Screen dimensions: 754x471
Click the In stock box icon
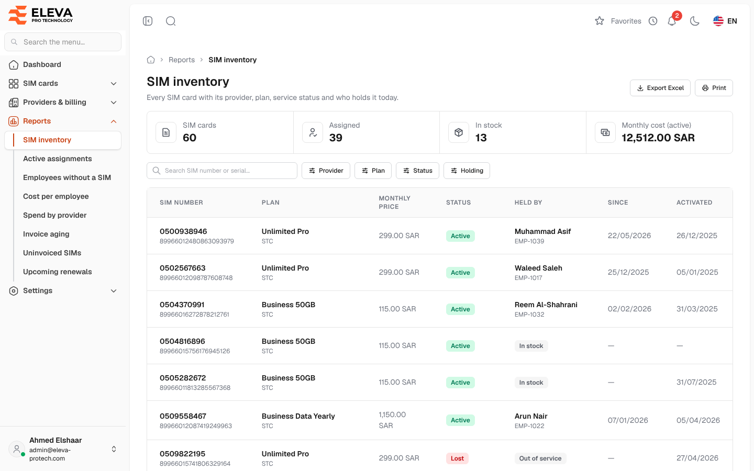[x=459, y=132]
